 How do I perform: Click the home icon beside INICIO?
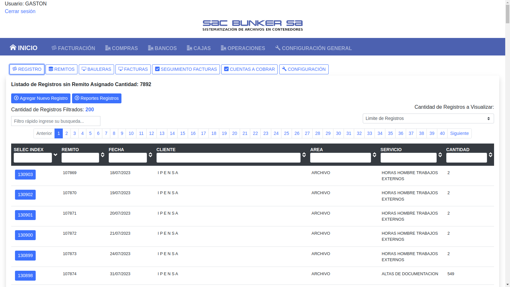13,48
